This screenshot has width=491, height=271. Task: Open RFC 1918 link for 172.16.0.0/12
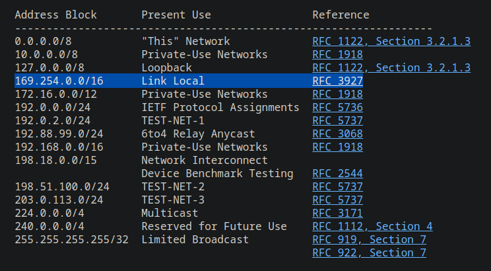[338, 94]
